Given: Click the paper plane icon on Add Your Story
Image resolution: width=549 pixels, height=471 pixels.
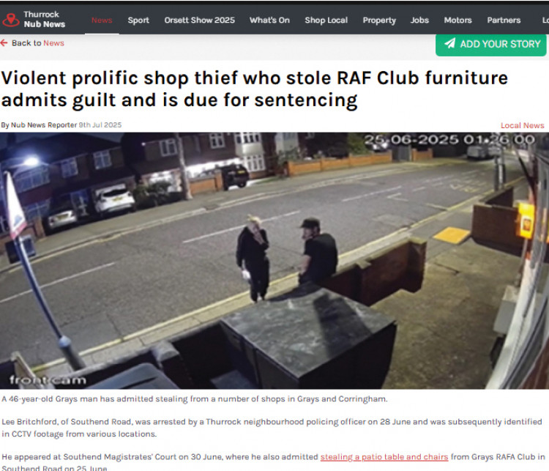Looking at the screenshot, I should click(x=450, y=43).
